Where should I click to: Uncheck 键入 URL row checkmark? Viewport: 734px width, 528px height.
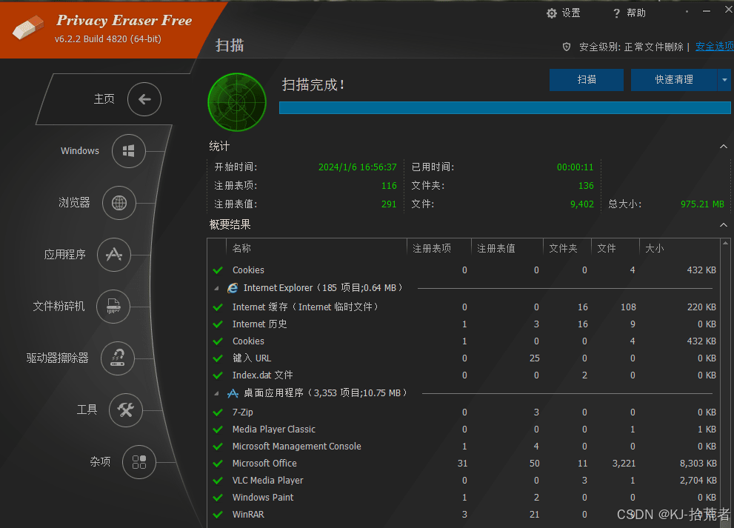[218, 358]
